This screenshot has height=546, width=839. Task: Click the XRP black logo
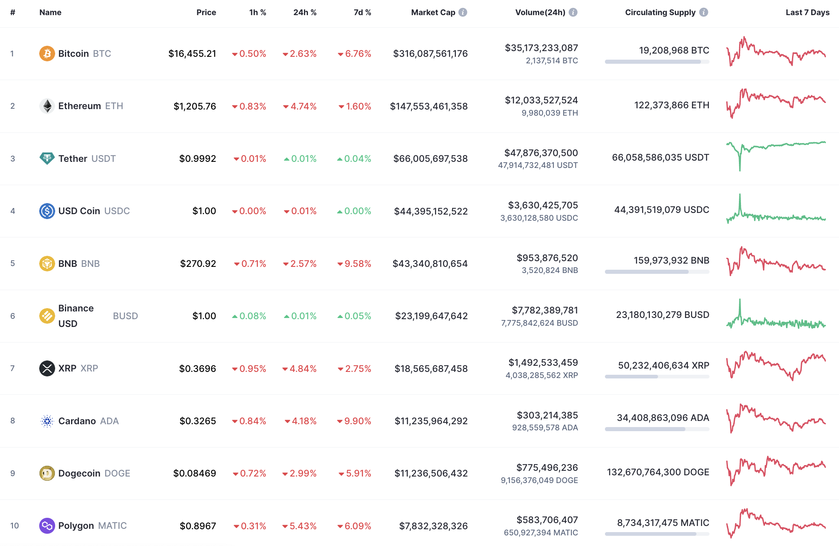click(47, 368)
